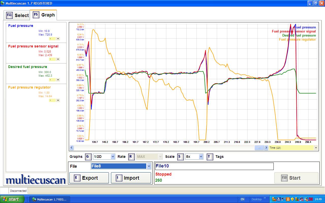
Task: Click the graph scrollbar right arrow
Action: (x=266, y=148)
